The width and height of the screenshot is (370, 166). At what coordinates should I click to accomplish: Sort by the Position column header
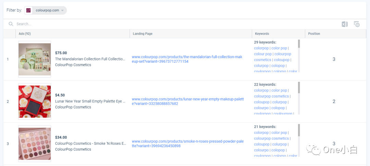314,34
